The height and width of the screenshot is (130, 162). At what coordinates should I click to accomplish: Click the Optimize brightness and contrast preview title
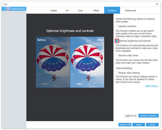tap(70, 31)
